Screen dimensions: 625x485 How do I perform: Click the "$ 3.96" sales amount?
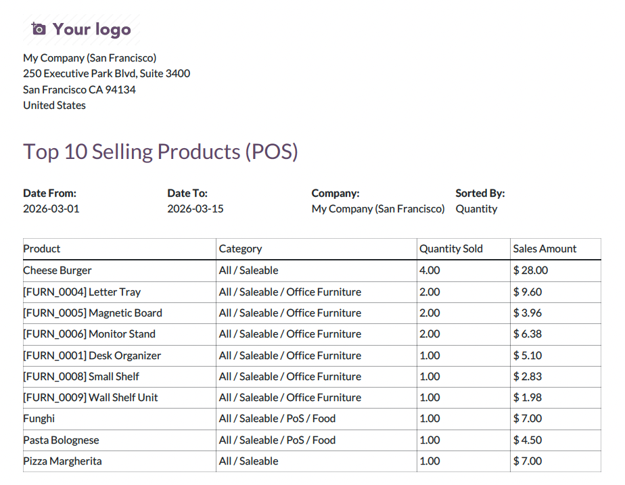point(528,313)
